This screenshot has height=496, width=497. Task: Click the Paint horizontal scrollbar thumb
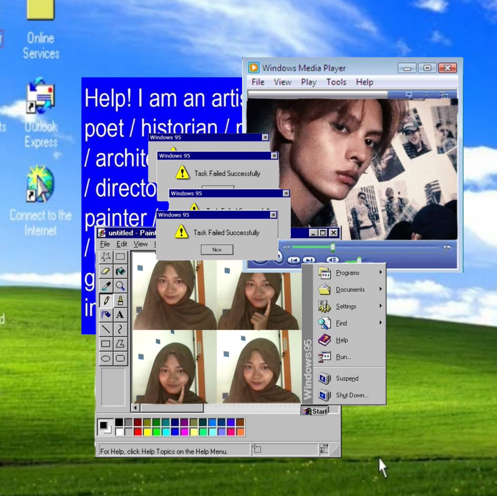171,408
